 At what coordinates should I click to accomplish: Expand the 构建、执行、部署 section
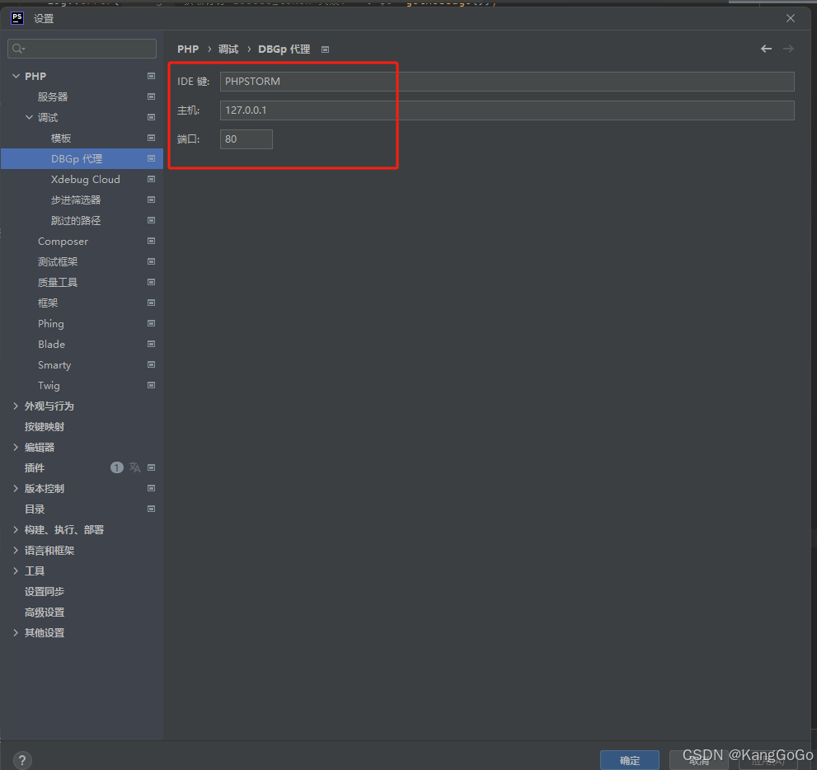16,529
